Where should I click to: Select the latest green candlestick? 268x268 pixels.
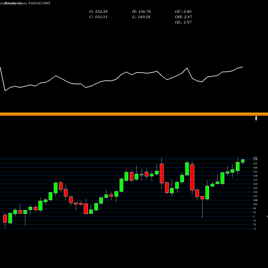243,161
